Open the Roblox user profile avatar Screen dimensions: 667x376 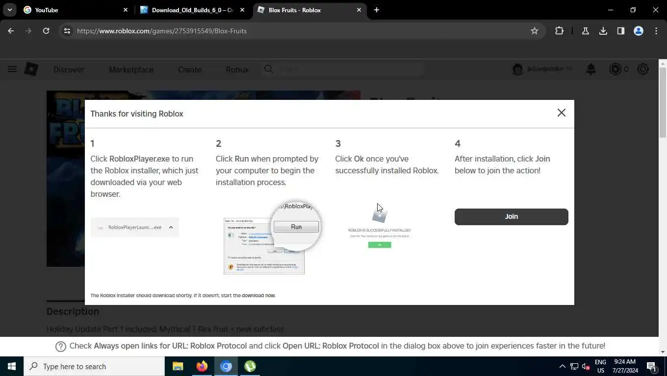[517, 70]
